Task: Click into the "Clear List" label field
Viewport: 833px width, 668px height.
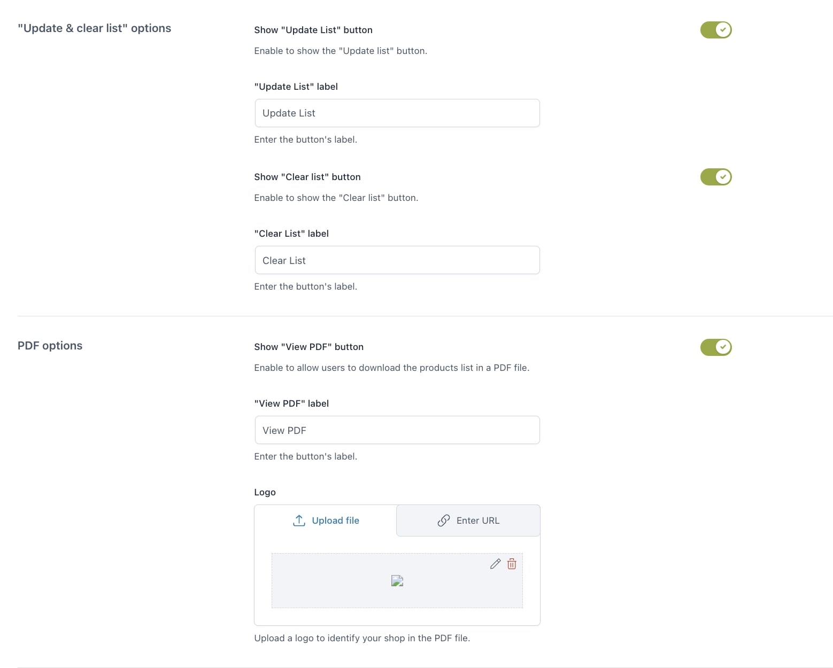Action: (397, 260)
